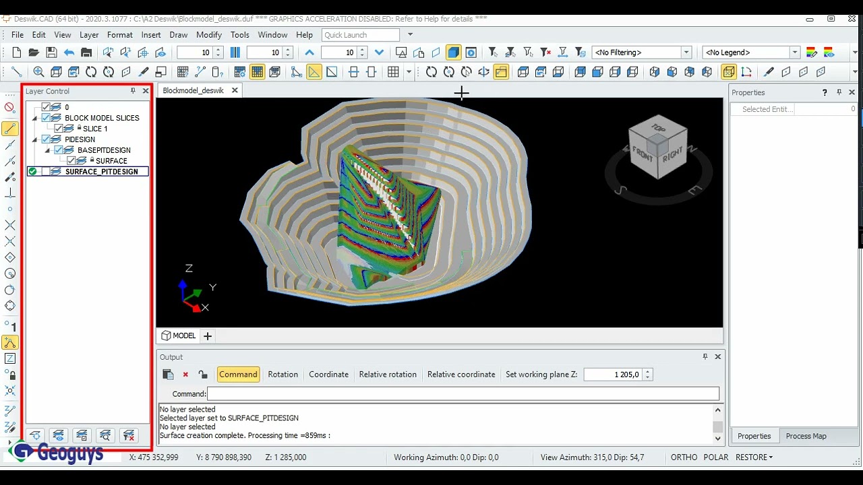This screenshot has height=485, width=863.
Task: Toggle SLICE 1 layer checkbox
Action: tap(59, 129)
